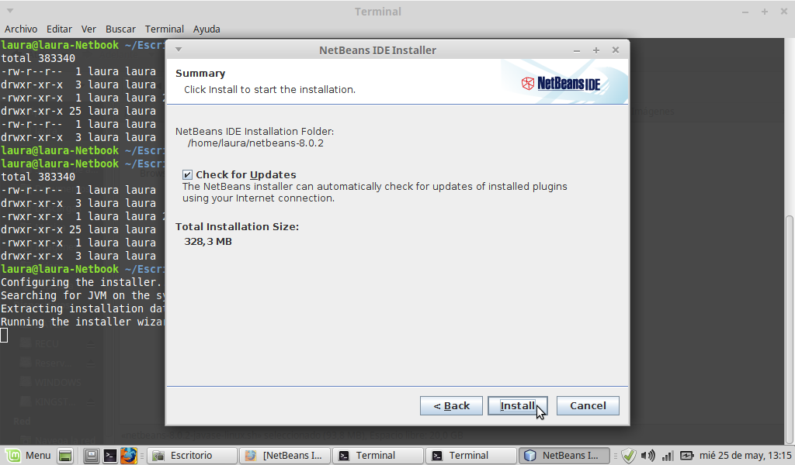This screenshot has width=795, height=465.
Task: Click the network signal tray icon
Action: coord(667,456)
